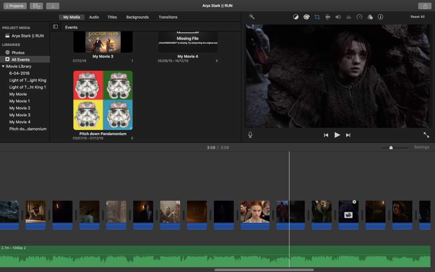Image resolution: width=435 pixels, height=272 pixels.
Task: Select the 6-04-2018 event
Action: point(20,73)
